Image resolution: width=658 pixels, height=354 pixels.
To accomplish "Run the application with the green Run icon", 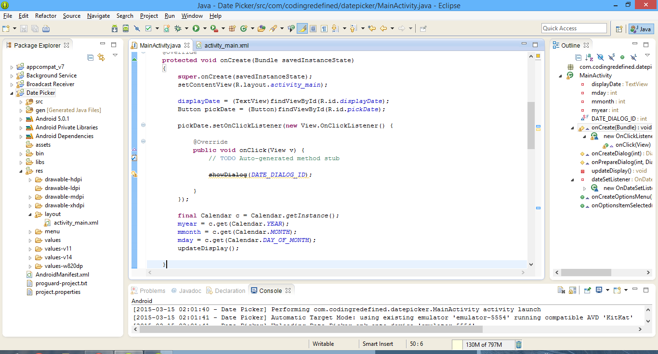I will pos(196,28).
